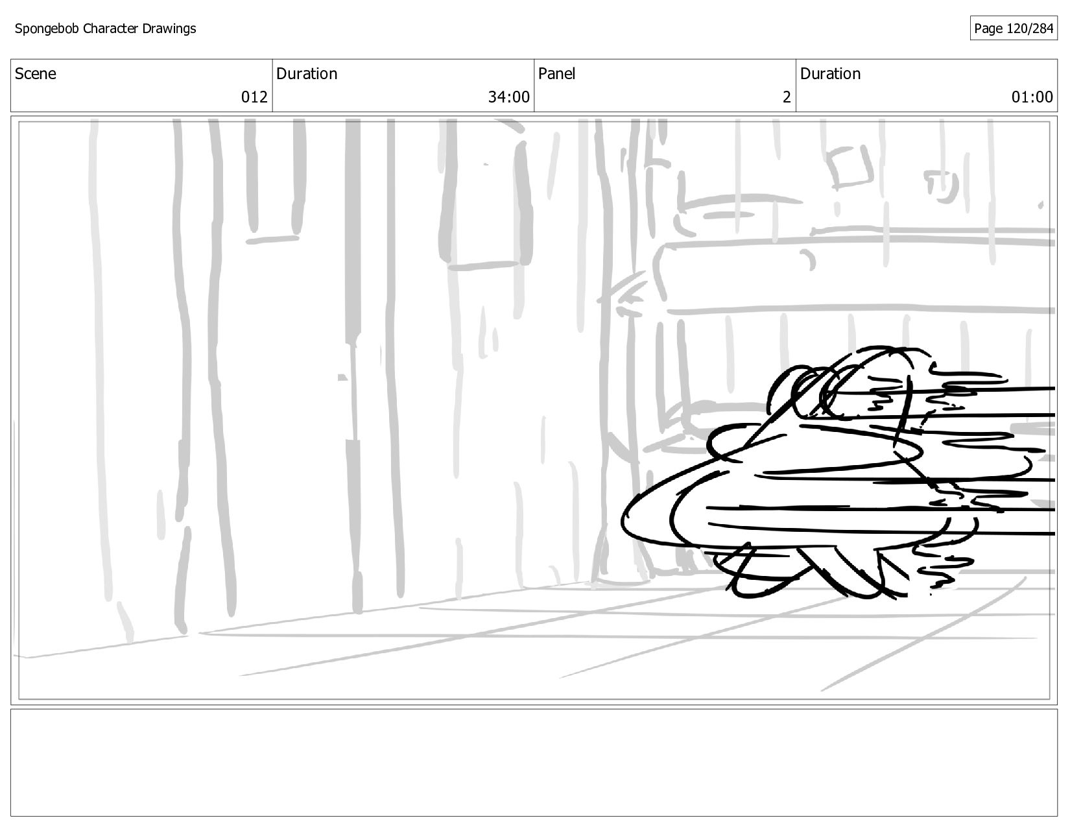Click the panel number '2'
Image resolution: width=1070 pixels, height=827 pixels.
(x=787, y=97)
